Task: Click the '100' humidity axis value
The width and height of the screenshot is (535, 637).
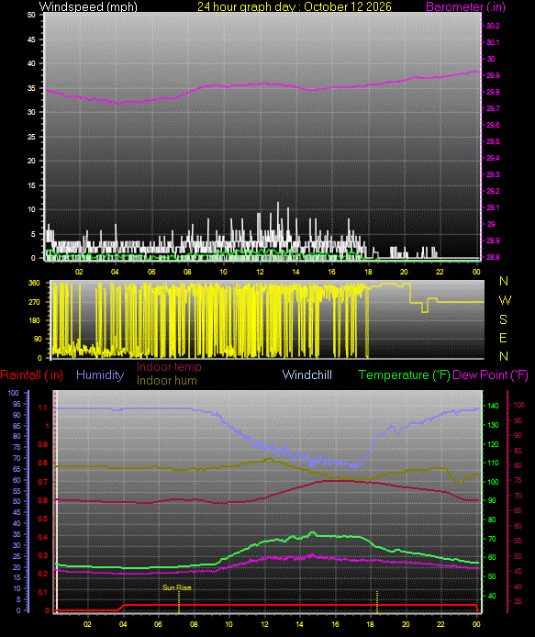Action: click(13, 393)
